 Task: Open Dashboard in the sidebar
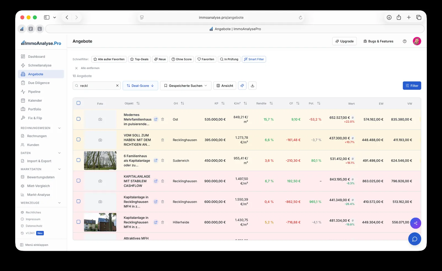pos(41,57)
